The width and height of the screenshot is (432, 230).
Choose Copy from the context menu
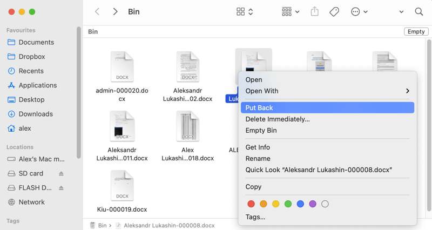[x=327, y=186]
